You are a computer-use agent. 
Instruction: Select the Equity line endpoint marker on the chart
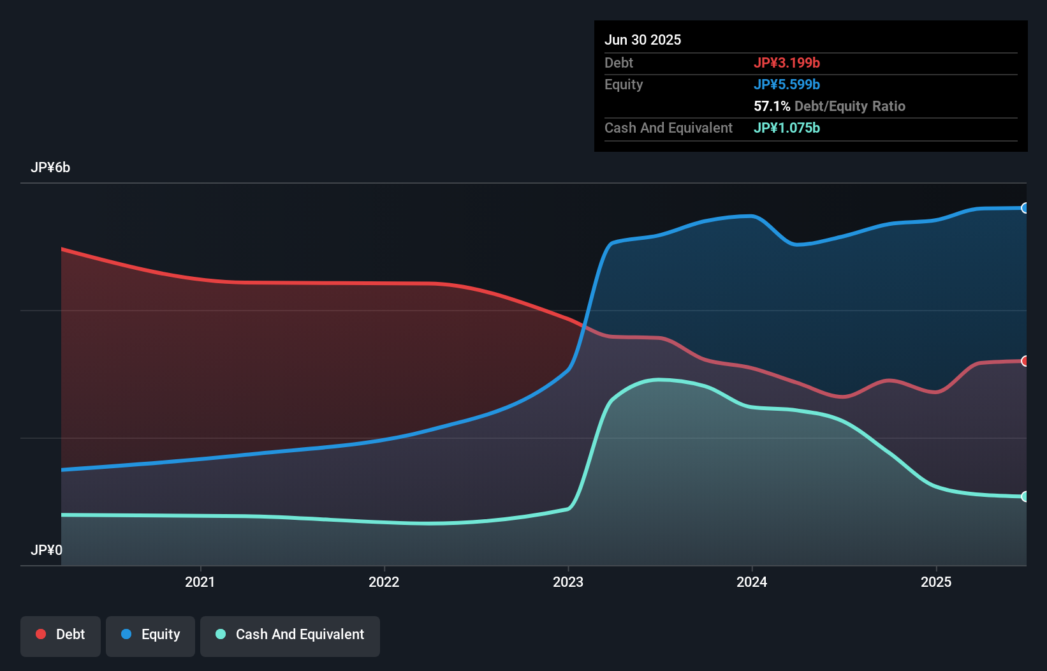click(1025, 209)
